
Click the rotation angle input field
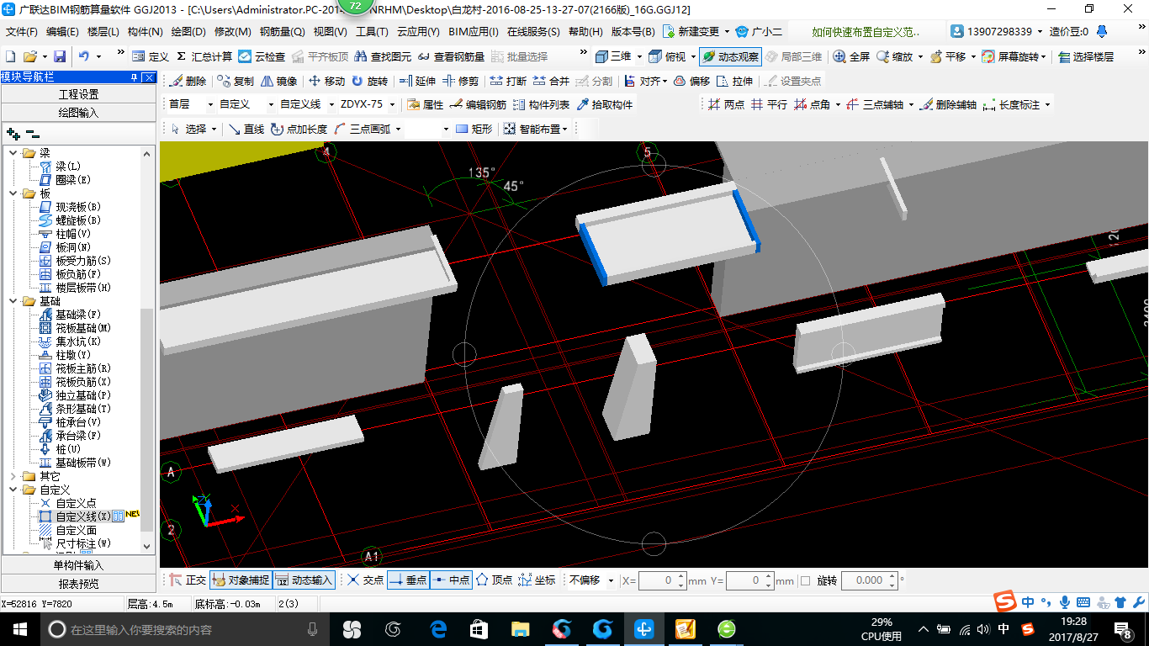pos(870,580)
